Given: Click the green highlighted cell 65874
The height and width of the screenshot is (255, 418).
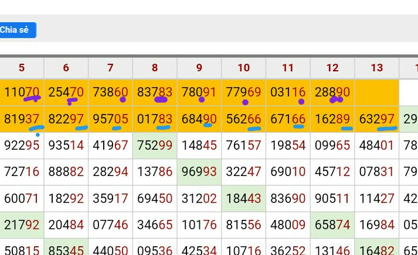Looking at the screenshot, I should click(332, 225).
